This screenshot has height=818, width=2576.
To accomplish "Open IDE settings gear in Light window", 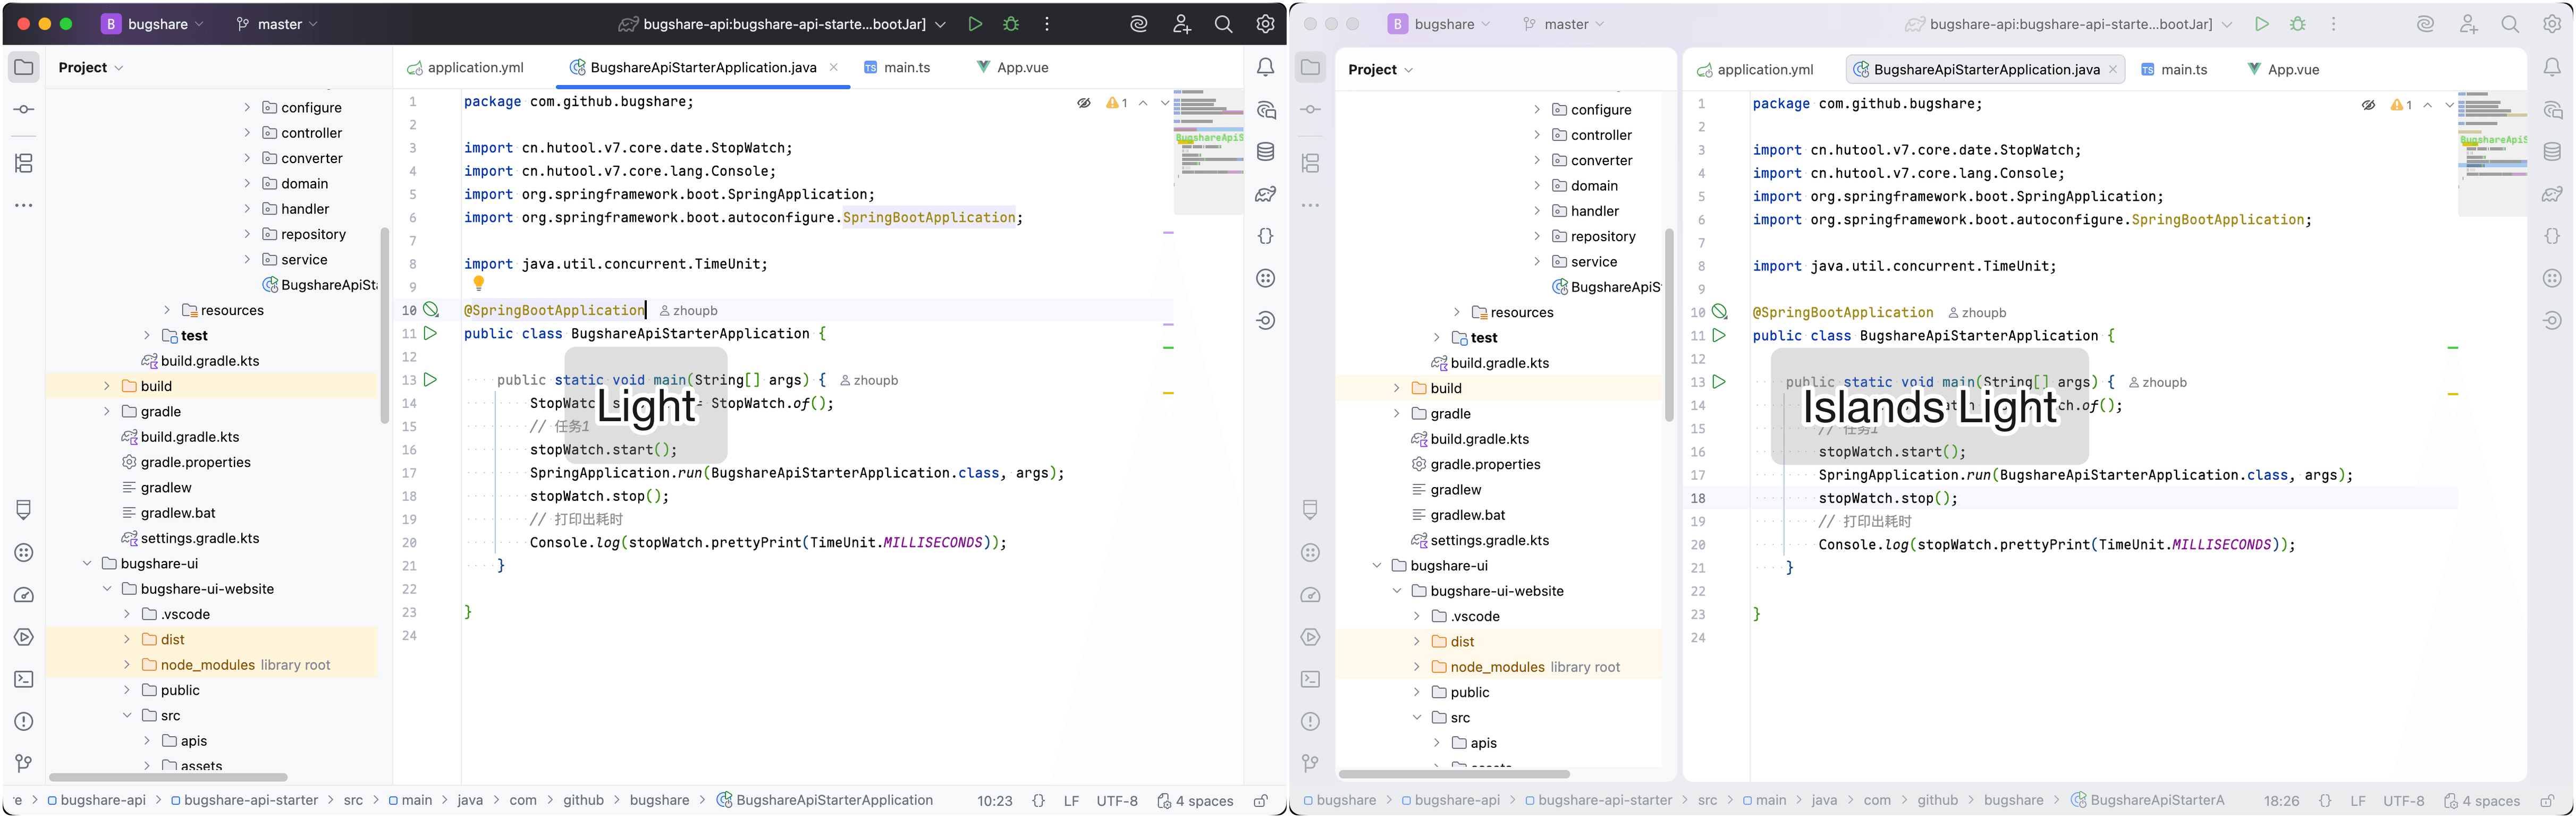I will click(1265, 24).
